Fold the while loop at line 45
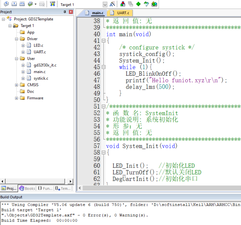Screen dimensions: 241x225 [104, 67]
